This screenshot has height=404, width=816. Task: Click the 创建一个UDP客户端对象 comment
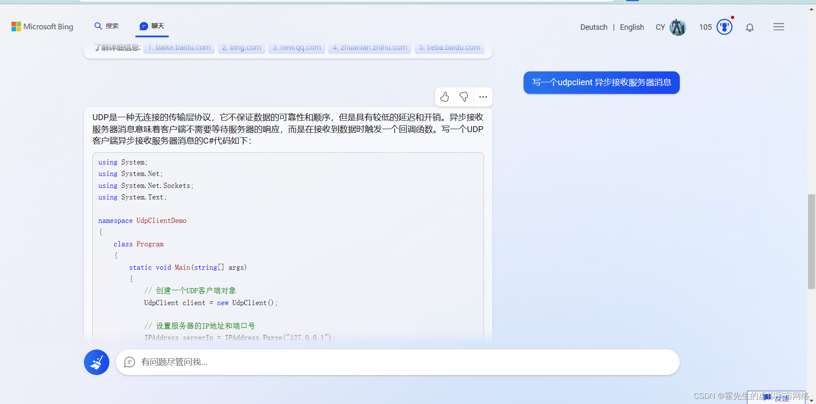point(190,291)
